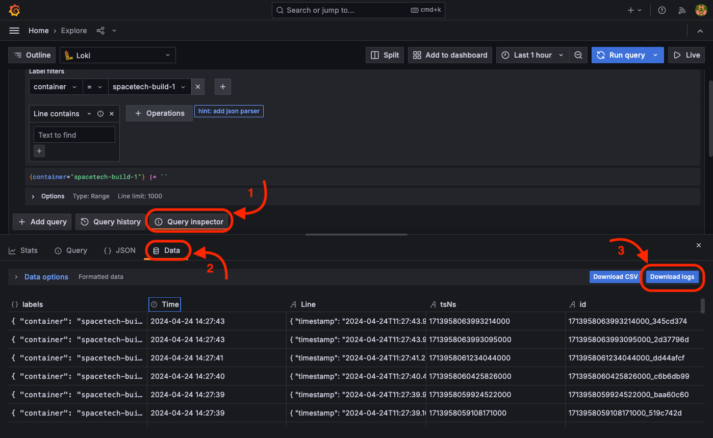
Task: Click the Add query button
Action: [43, 222]
